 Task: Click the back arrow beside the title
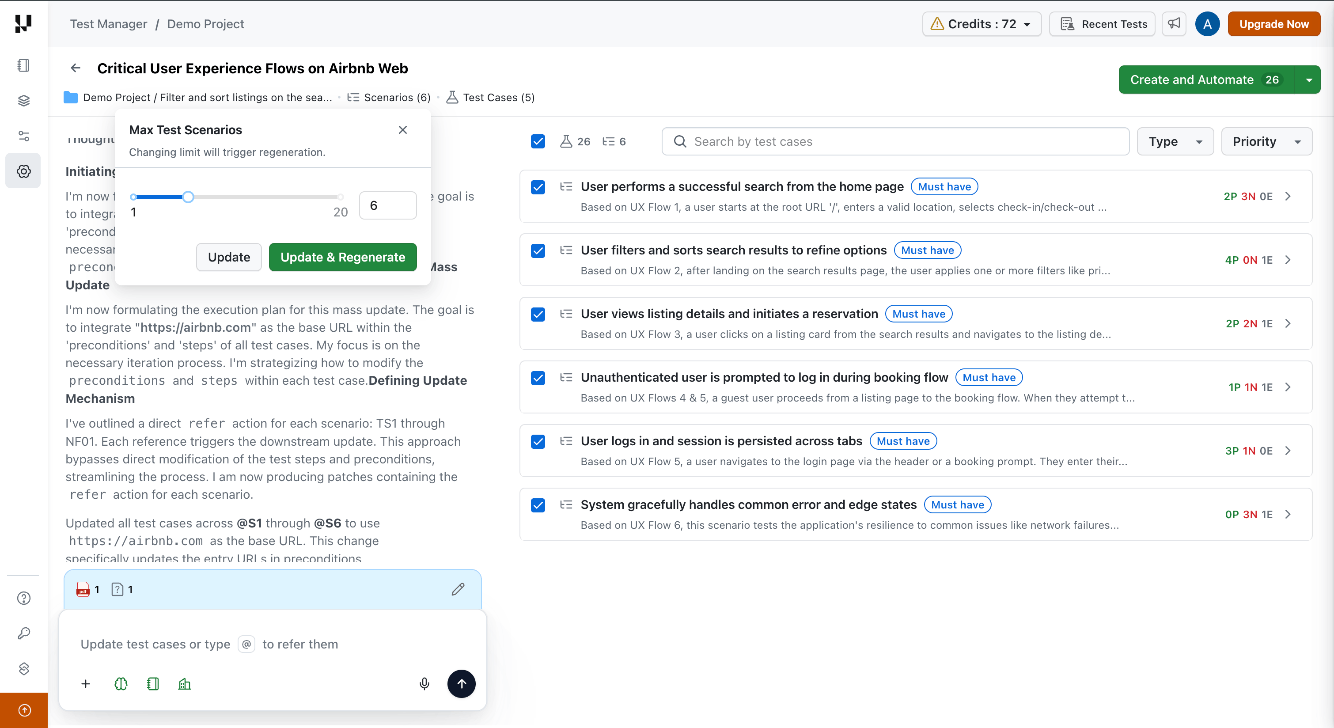[x=76, y=68]
